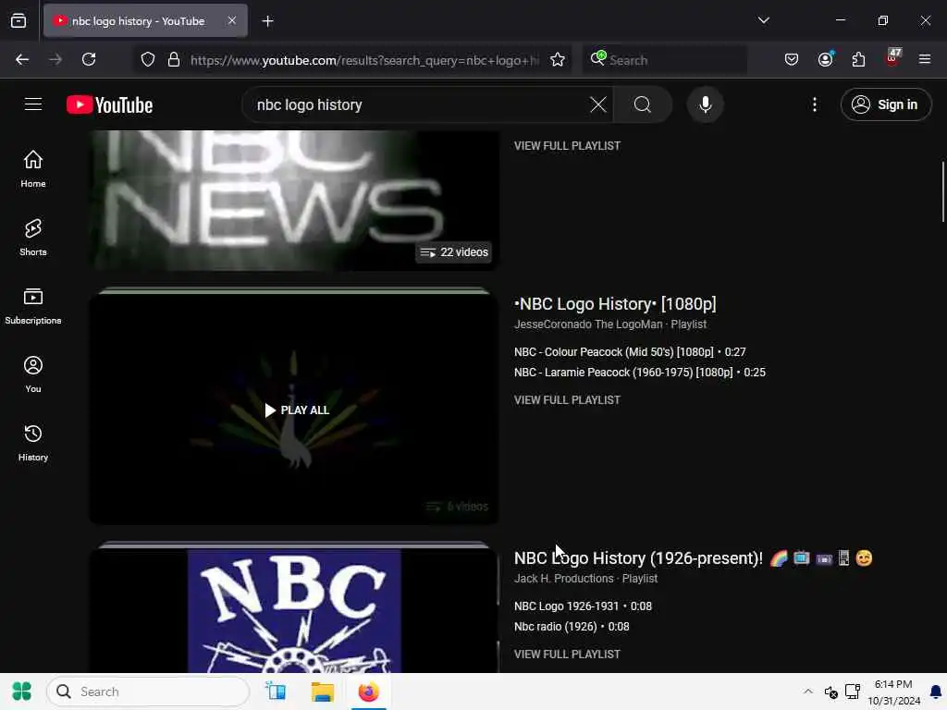
Task: Clear the search query with the X
Action: [x=598, y=104]
